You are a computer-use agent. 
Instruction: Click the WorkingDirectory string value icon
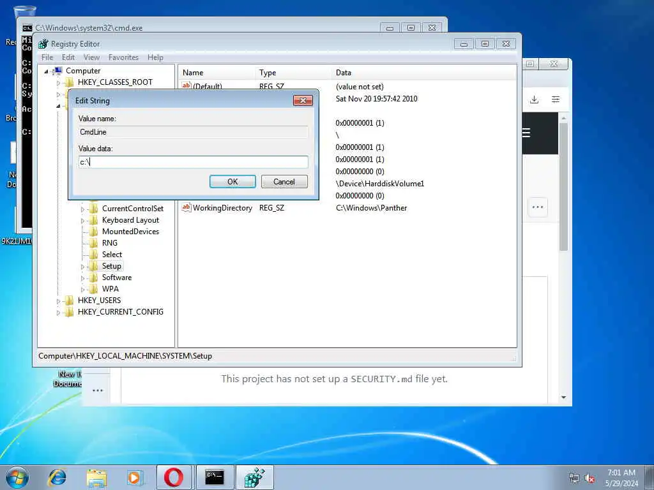click(186, 207)
